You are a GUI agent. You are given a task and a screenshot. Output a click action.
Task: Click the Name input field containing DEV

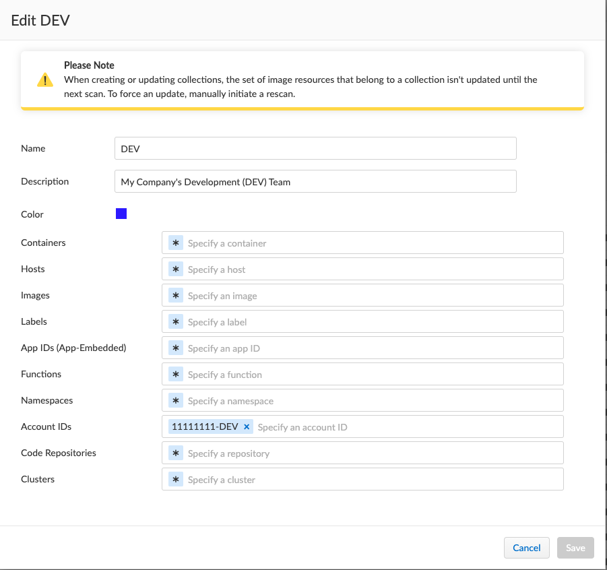[315, 149]
